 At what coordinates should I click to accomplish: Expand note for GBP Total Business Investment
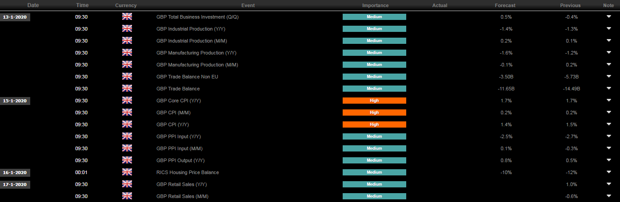coord(608,17)
